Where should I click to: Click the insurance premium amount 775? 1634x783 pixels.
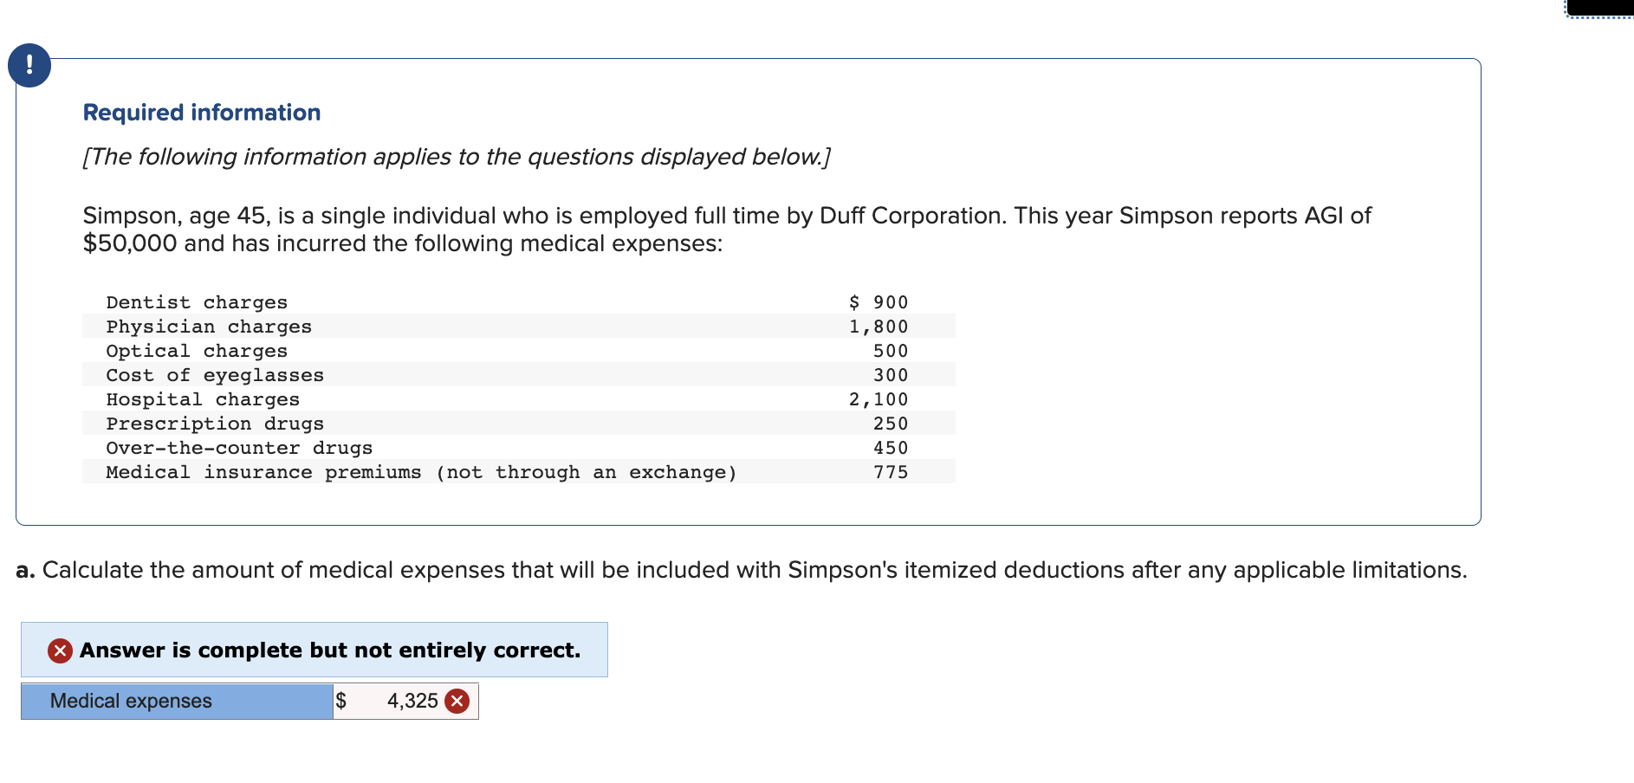click(x=891, y=472)
